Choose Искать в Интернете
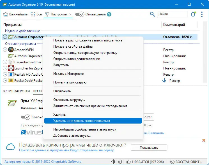This screenshot has height=165, width=209. (x=93, y=74)
